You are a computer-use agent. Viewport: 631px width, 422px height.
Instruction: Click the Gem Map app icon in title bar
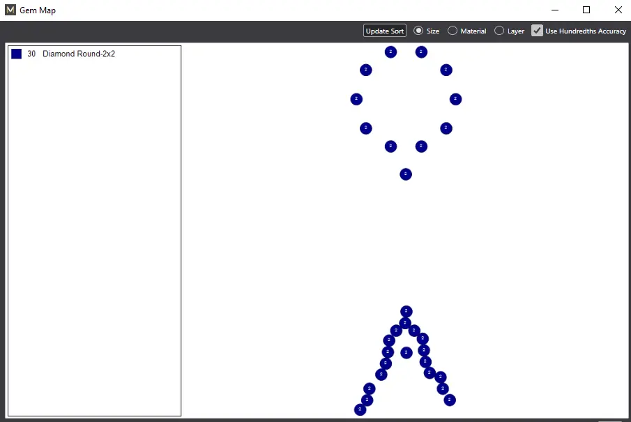10,10
